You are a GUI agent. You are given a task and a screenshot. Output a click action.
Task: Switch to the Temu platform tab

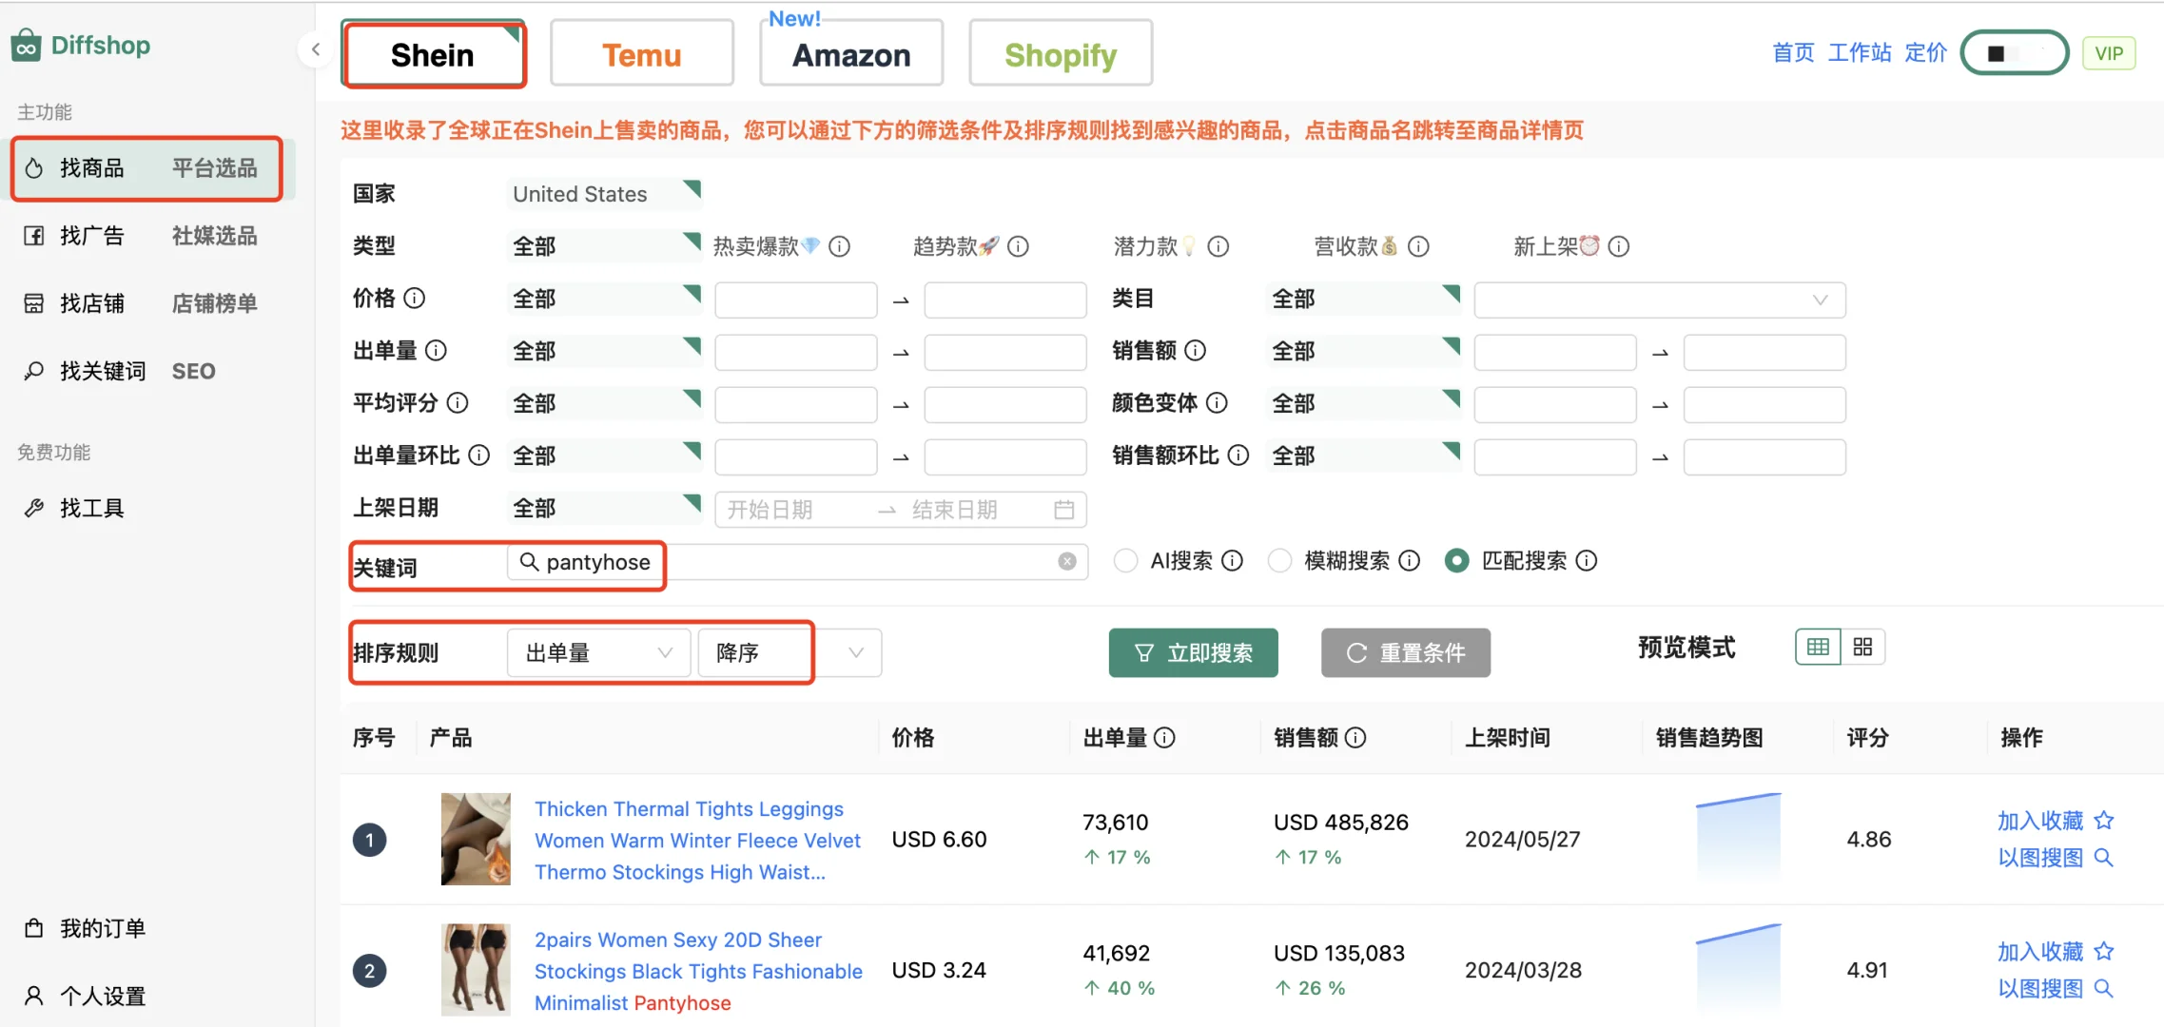(x=642, y=55)
